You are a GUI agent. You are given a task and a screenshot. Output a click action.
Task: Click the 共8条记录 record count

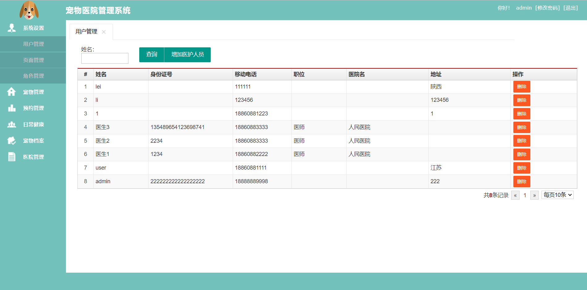(x=496, y=195)
